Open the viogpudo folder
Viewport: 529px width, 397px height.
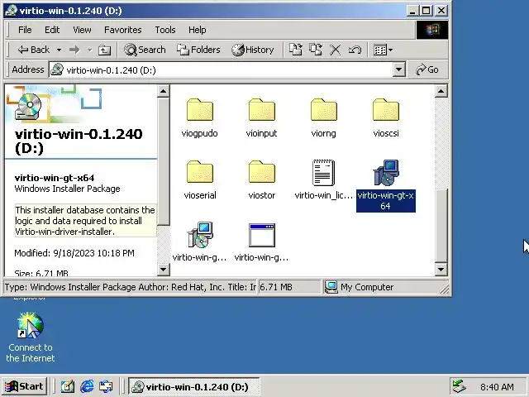coord(200,117)
